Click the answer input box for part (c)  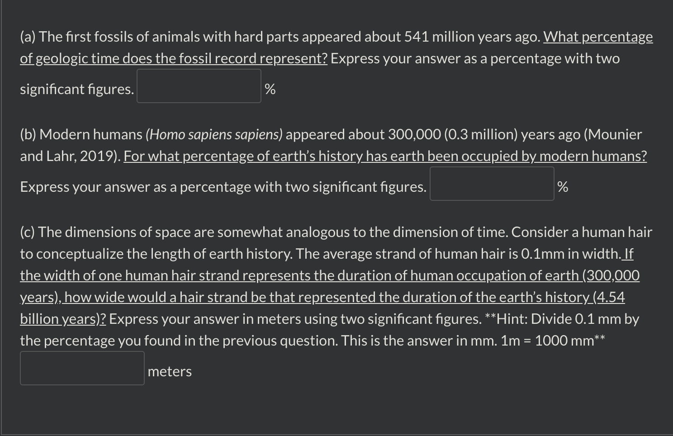pos(81,368)
